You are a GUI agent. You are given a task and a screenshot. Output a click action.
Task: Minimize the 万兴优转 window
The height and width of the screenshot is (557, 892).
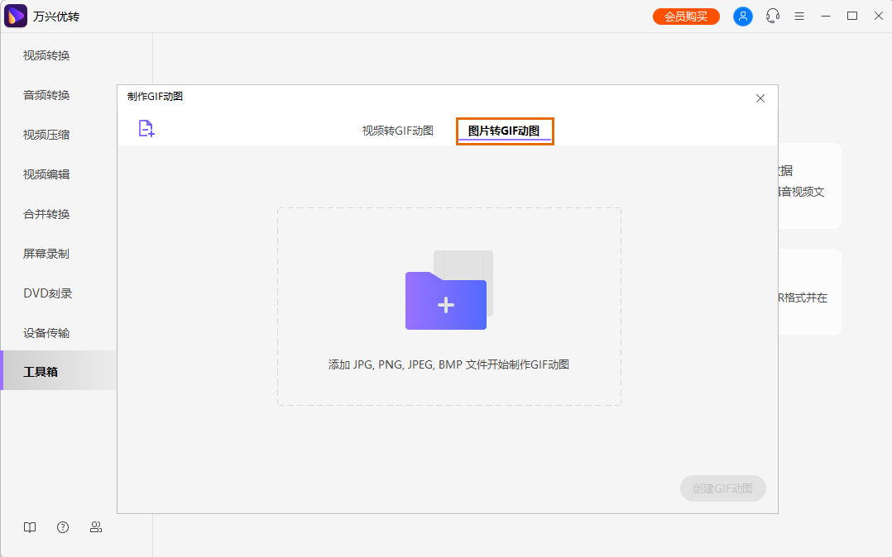click(x=826, y=16)
